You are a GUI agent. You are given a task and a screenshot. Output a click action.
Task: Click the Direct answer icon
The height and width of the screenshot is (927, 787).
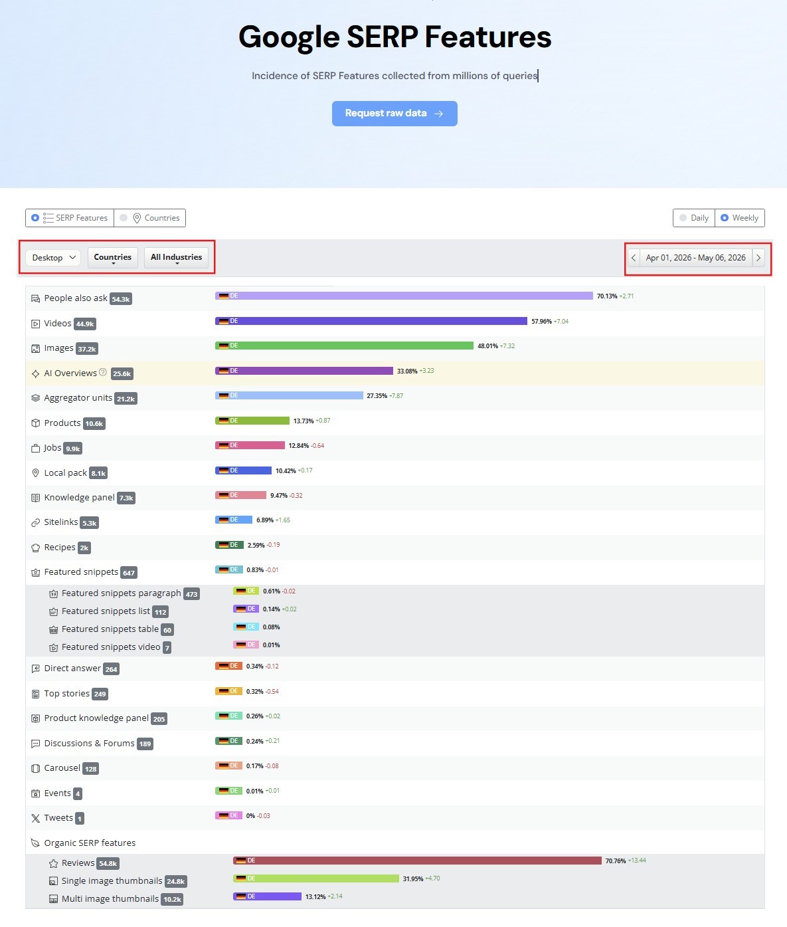click(35, 669)
